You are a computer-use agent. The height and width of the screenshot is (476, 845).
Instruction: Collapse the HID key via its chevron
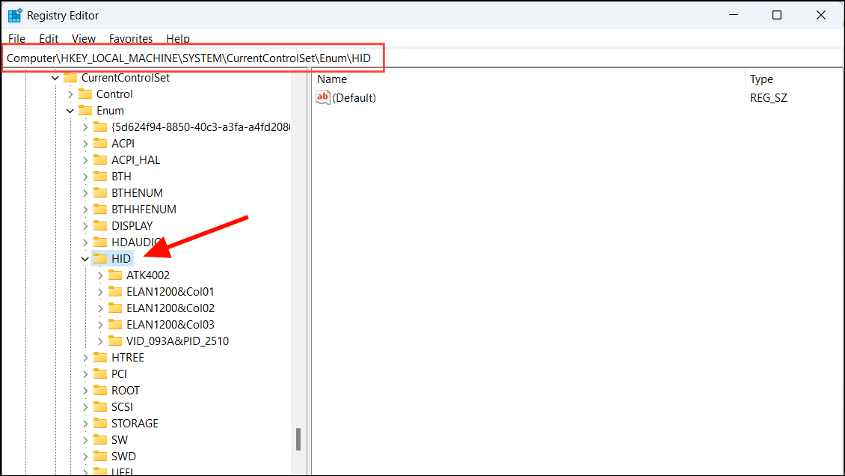(84, 257)
